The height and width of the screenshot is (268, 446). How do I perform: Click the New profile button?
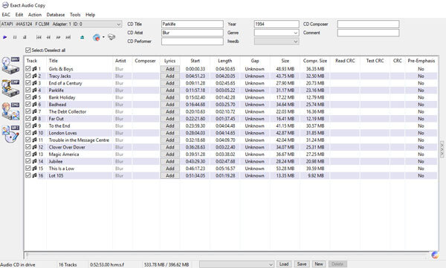tap(319, 264)
